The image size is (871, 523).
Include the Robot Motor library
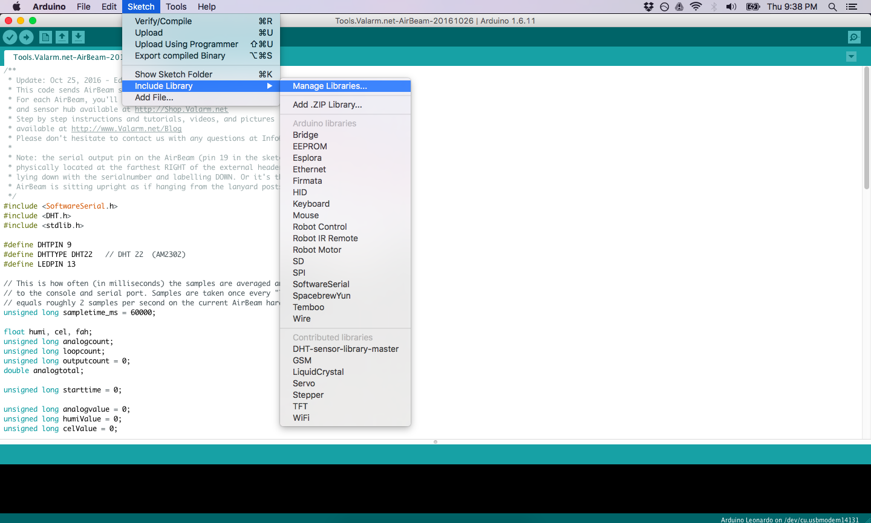(345, 250)
